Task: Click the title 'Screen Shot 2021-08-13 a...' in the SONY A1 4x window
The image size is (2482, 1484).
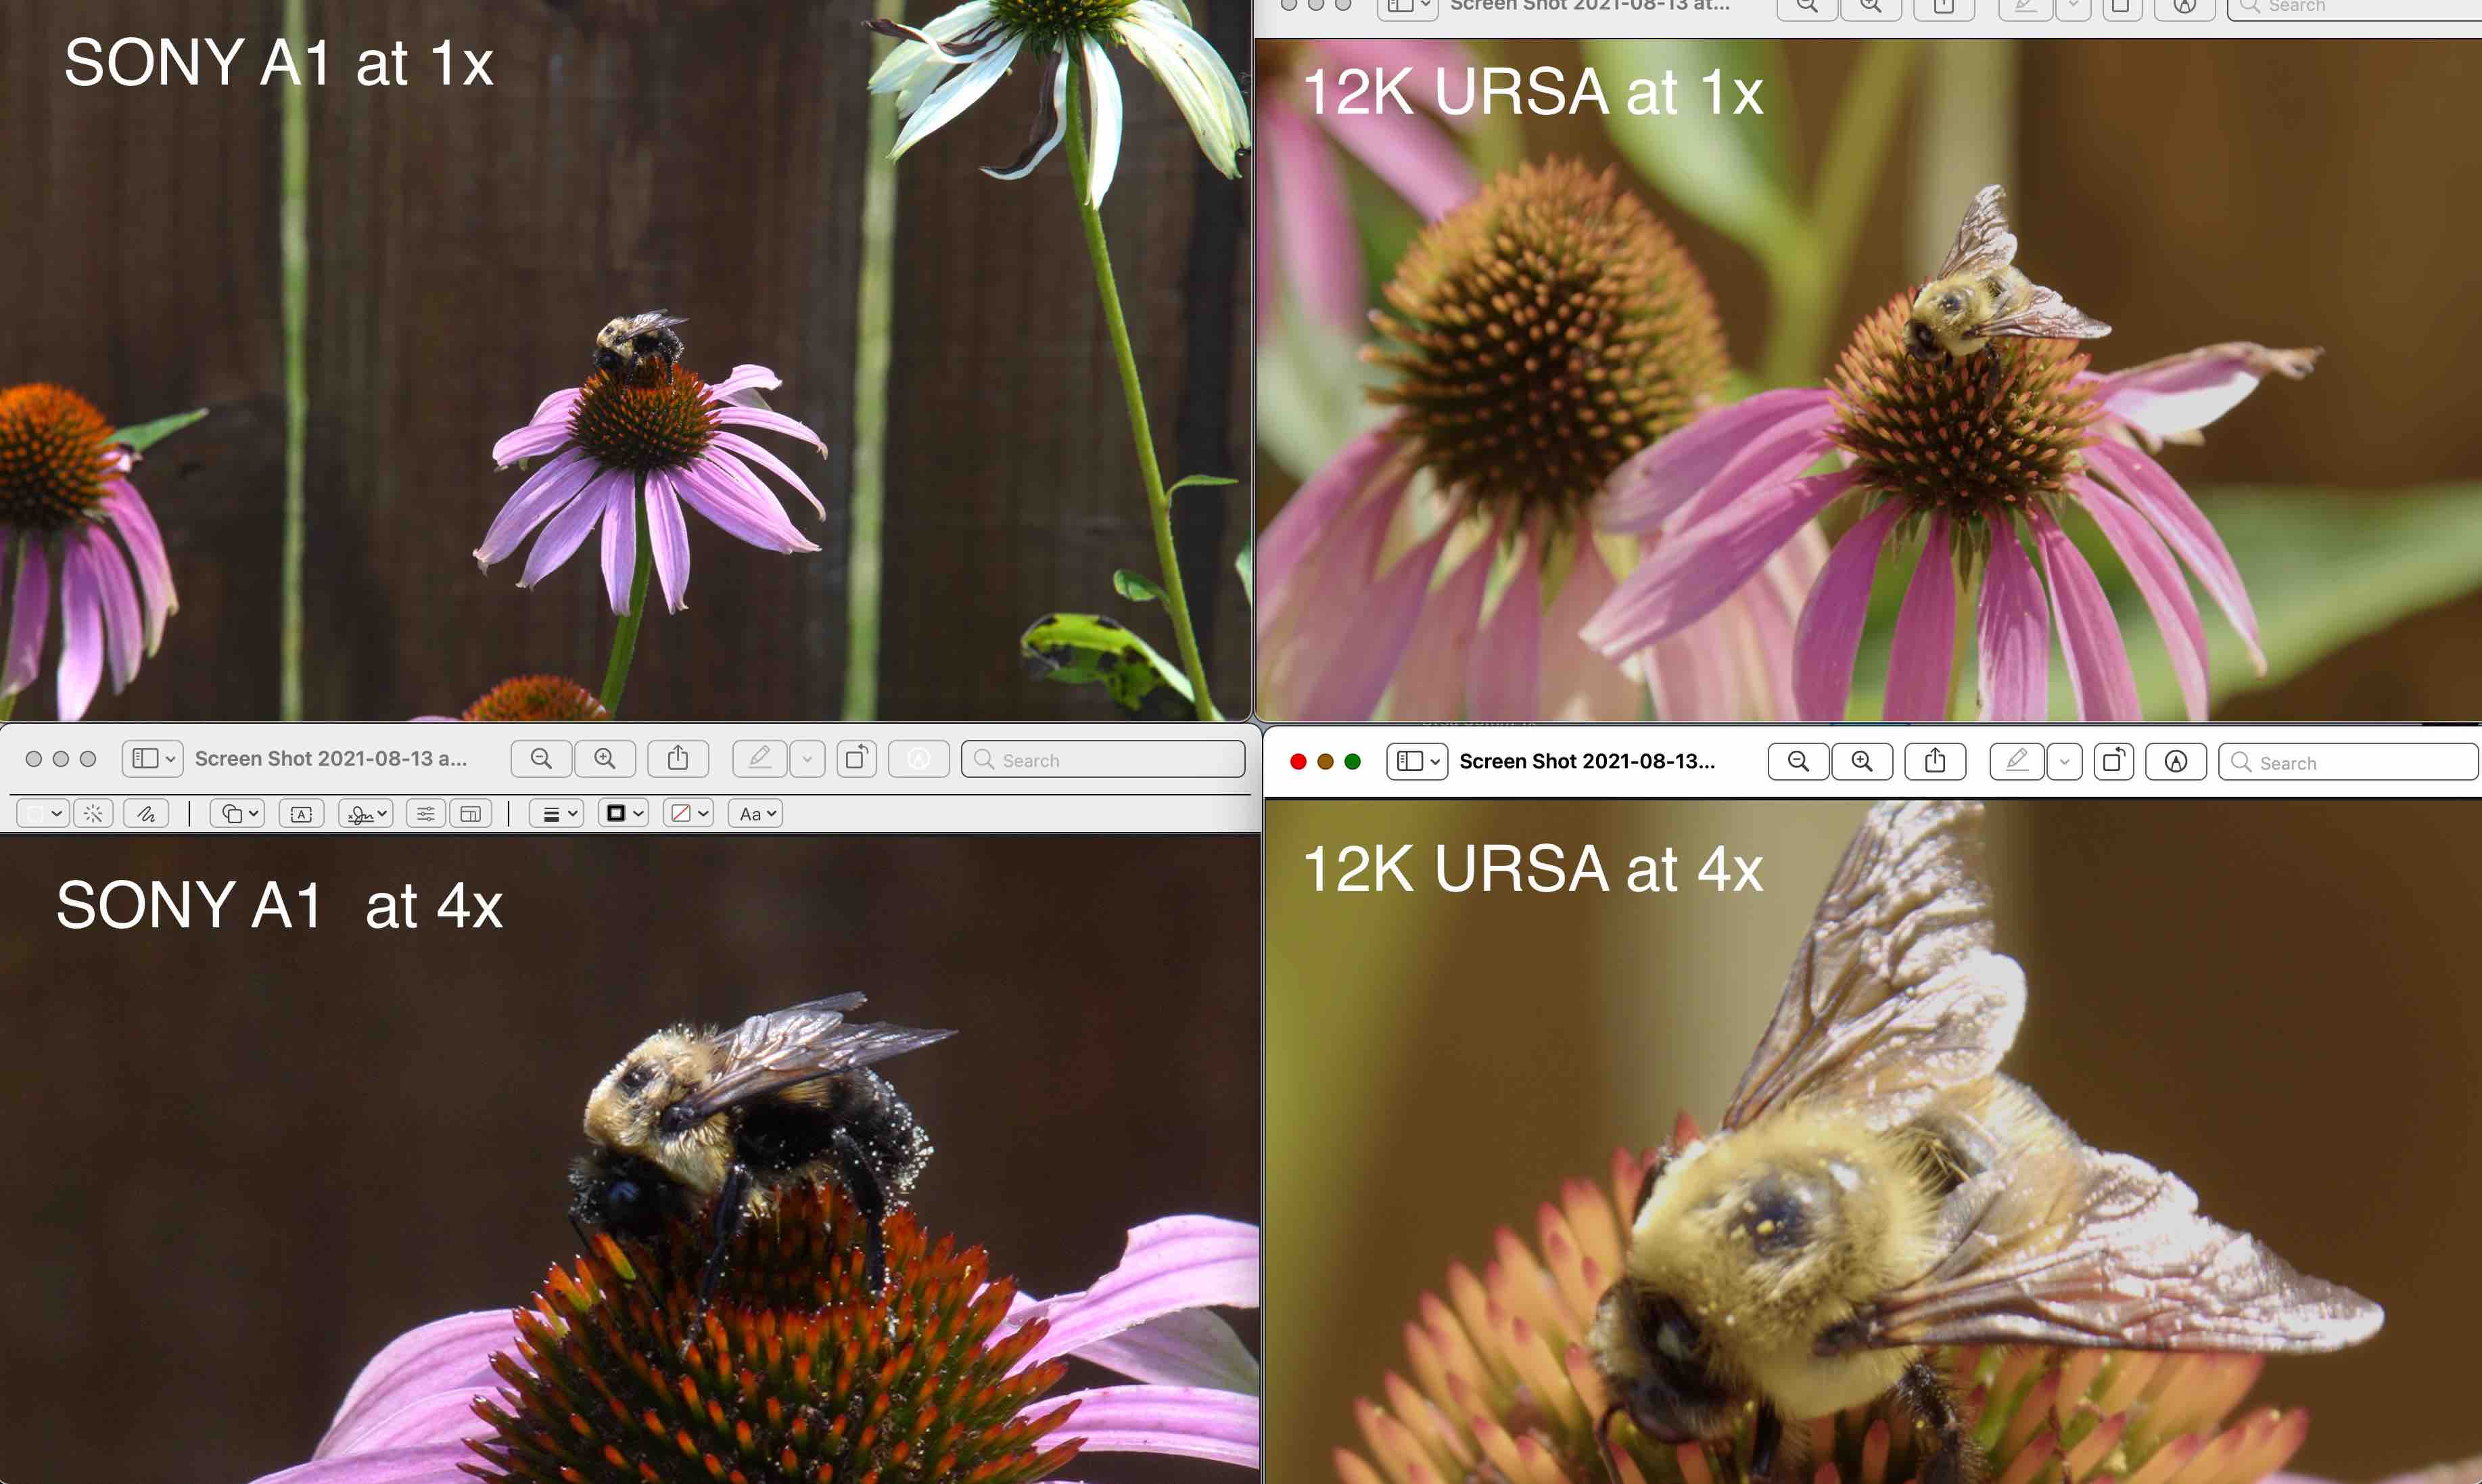Action: click(x=331, y=759)
